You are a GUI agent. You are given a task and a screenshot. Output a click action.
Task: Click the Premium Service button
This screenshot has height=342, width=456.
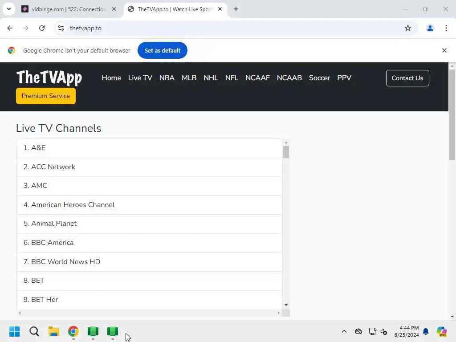click(x=46, y=96)
